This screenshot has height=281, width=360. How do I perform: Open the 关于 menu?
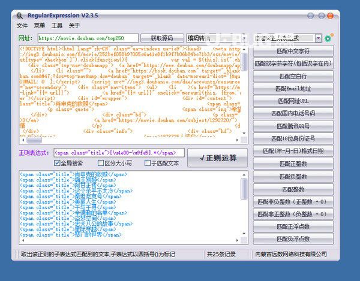pyautogui.click(x=74, y=25)
